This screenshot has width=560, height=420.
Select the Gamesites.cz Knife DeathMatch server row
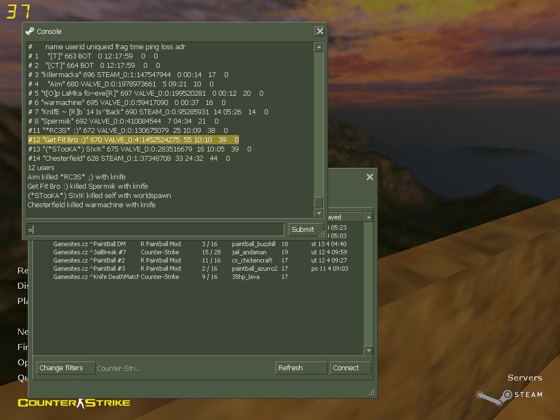pos(200,277)
